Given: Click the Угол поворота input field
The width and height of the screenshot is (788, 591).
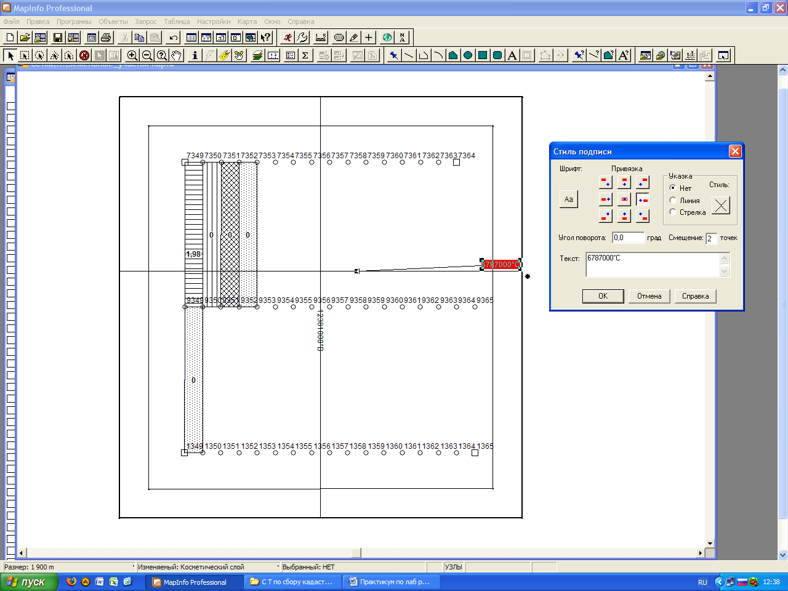Looking at the screenshot, I should [x=629, y=238].
